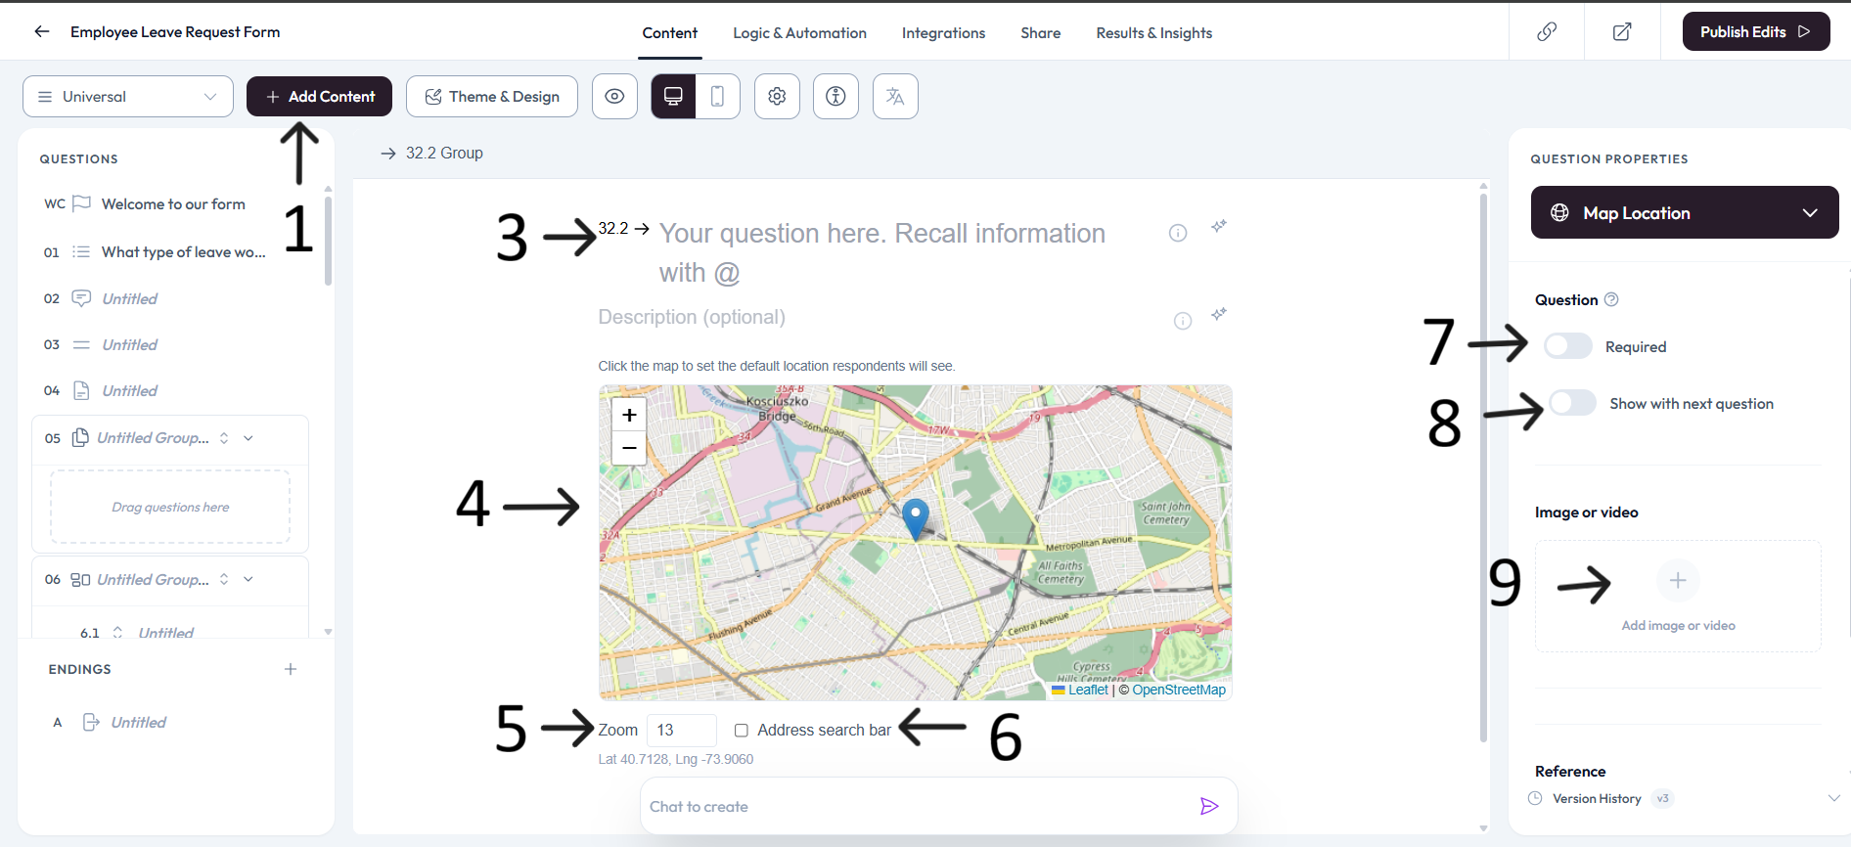Open accessibility options icon
The height and width of the screenshot is (847, 1851).
[835, 96]
